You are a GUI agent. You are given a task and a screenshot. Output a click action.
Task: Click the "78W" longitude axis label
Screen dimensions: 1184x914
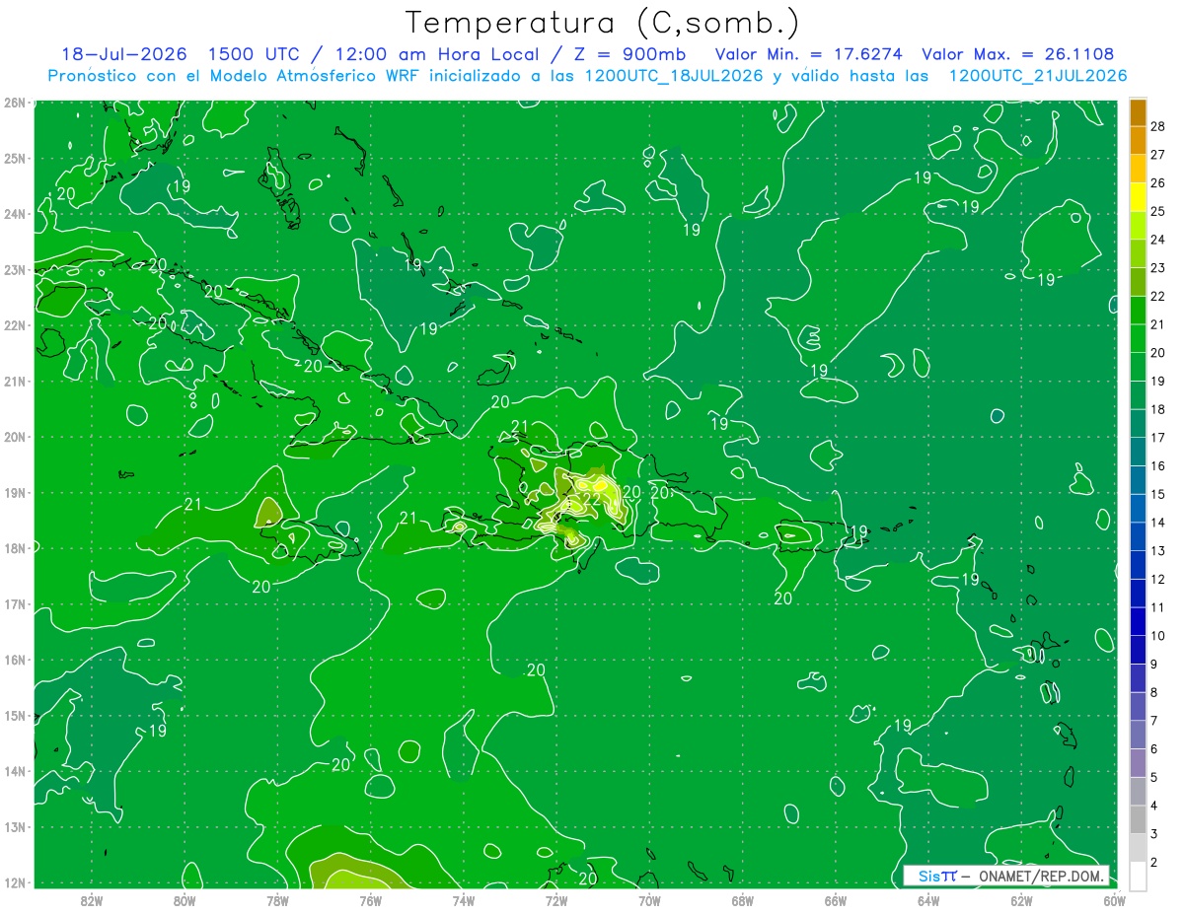point(277,900)
